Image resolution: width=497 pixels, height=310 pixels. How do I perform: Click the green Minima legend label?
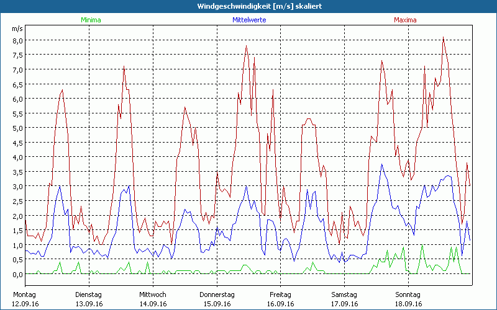pyautogui.click(x=91, y=20)
